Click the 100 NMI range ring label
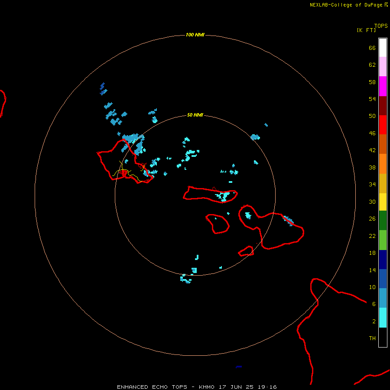Viewport: 390px width, 390px height. pyautogui.click(x=195, y=35)
